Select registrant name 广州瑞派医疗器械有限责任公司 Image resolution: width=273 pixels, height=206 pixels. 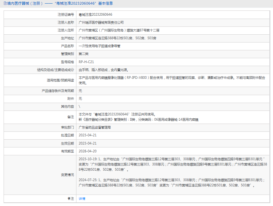coord(101,23)
